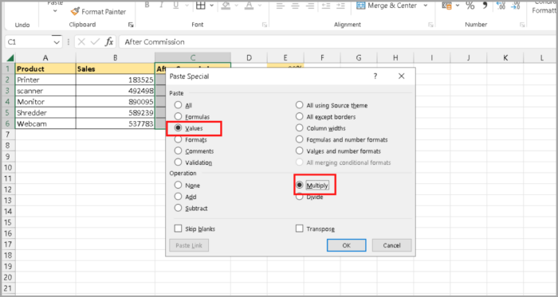Open the Number group dialog launcher
The height and width of the screenshot is (297, 558).
522,25
